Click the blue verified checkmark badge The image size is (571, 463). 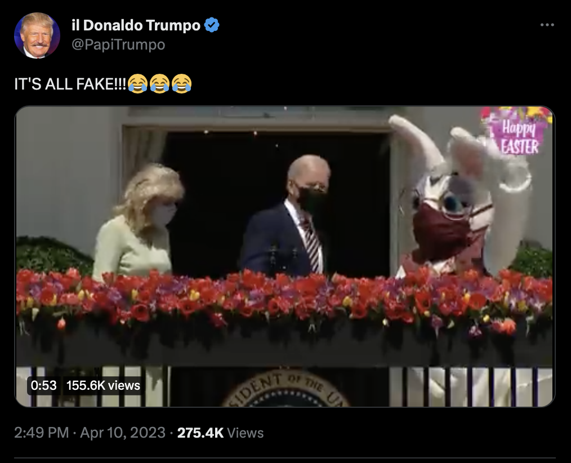pos(212,25)
